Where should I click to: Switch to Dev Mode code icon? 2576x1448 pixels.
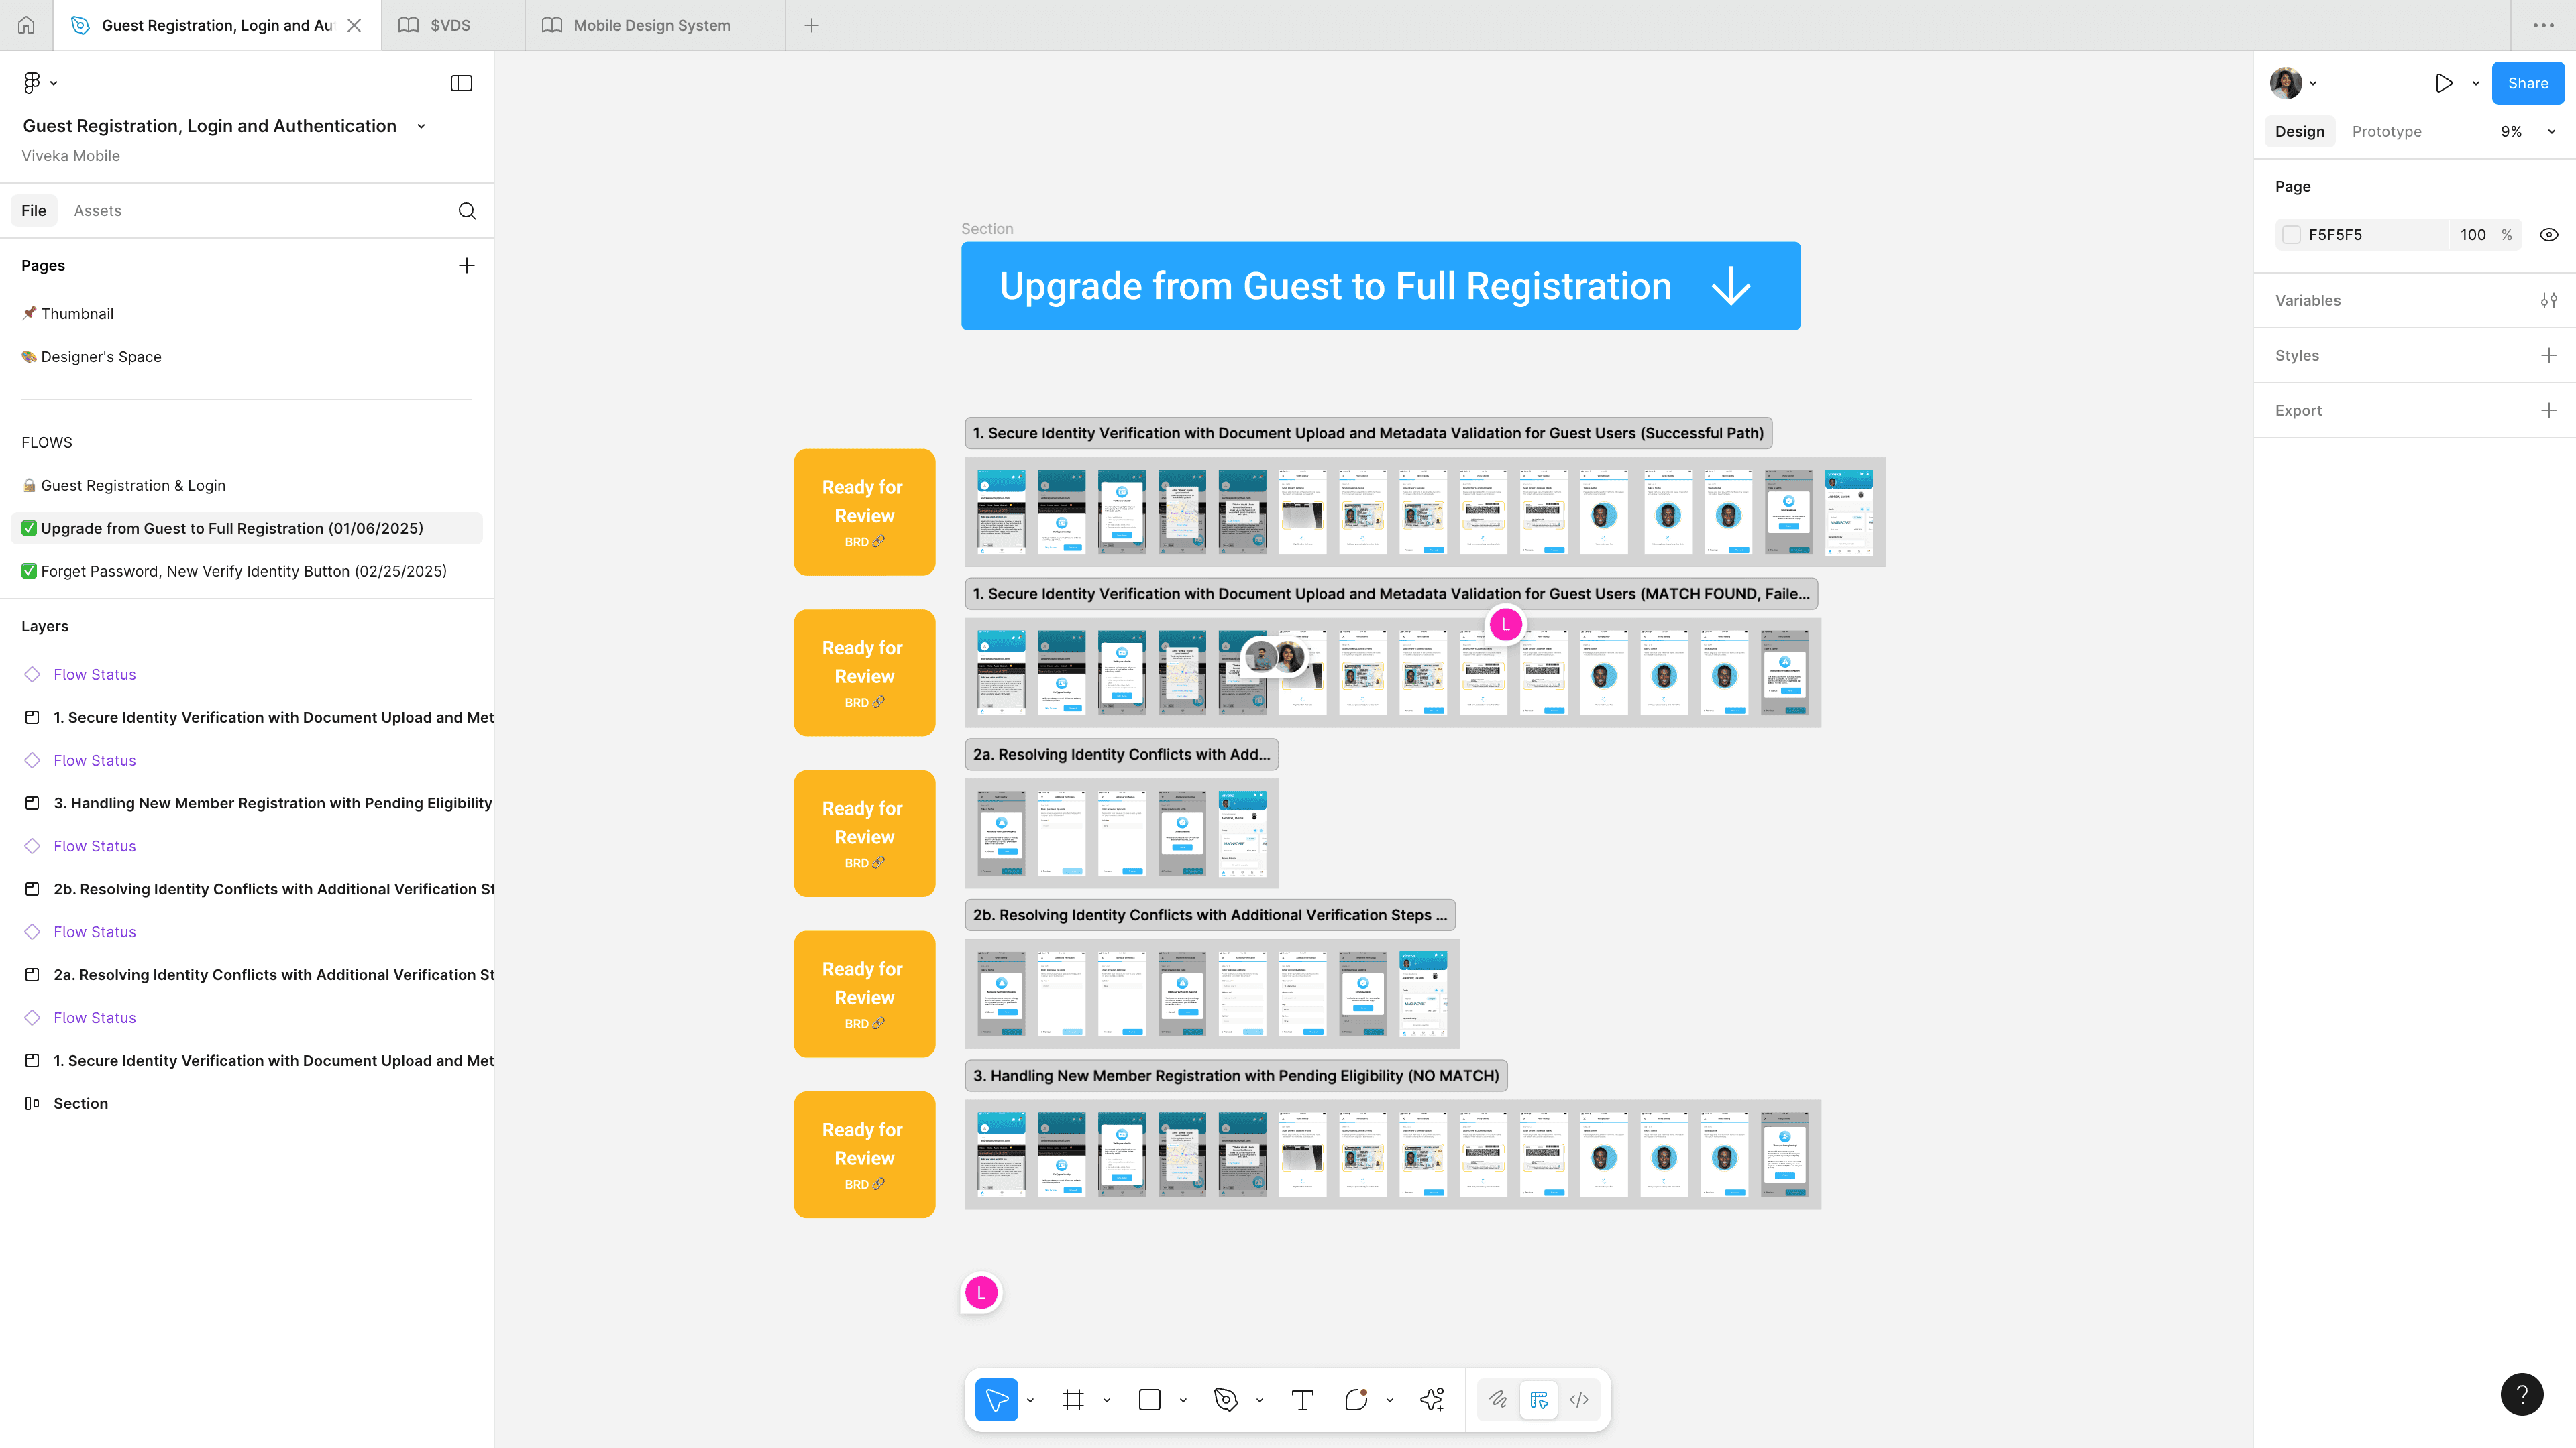coord(1579,1400)
